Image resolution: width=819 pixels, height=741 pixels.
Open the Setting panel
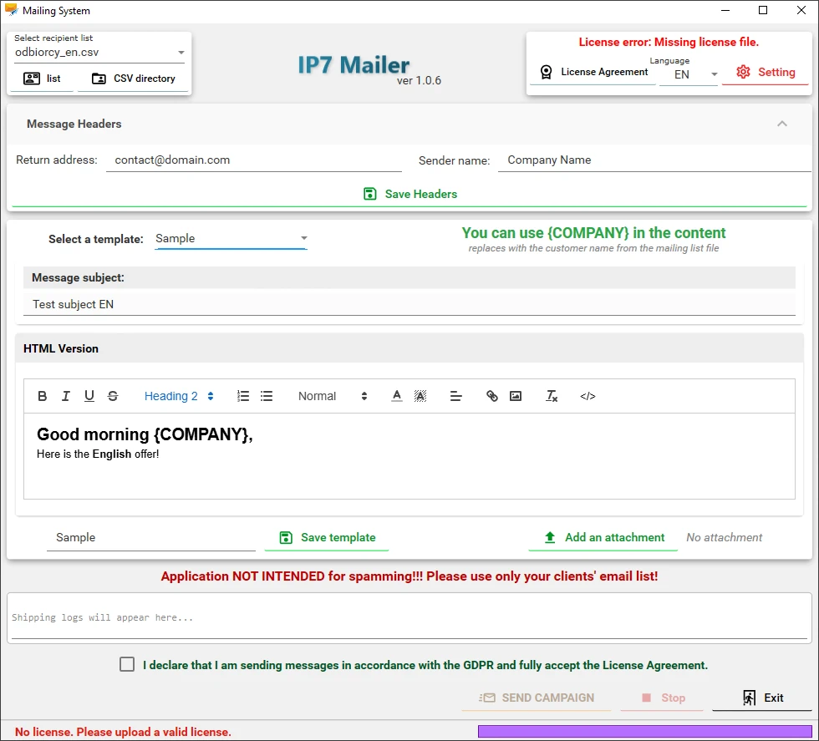(766, 72)
